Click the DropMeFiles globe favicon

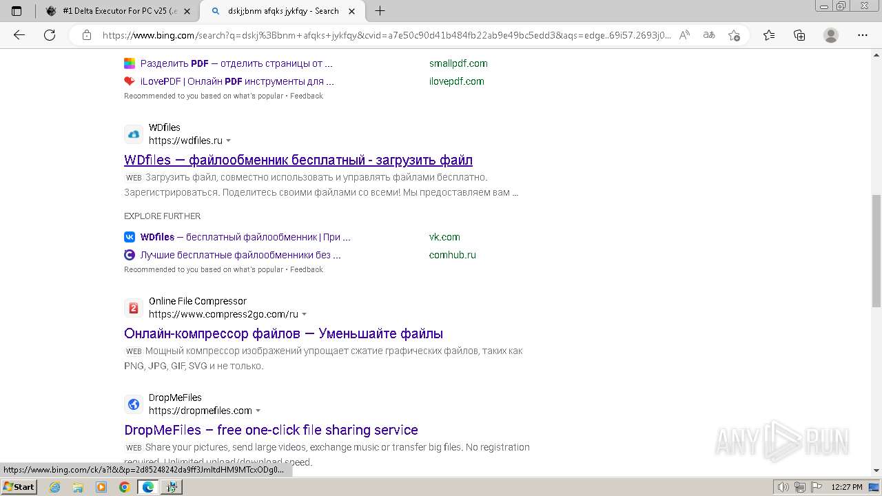(134, 404)
